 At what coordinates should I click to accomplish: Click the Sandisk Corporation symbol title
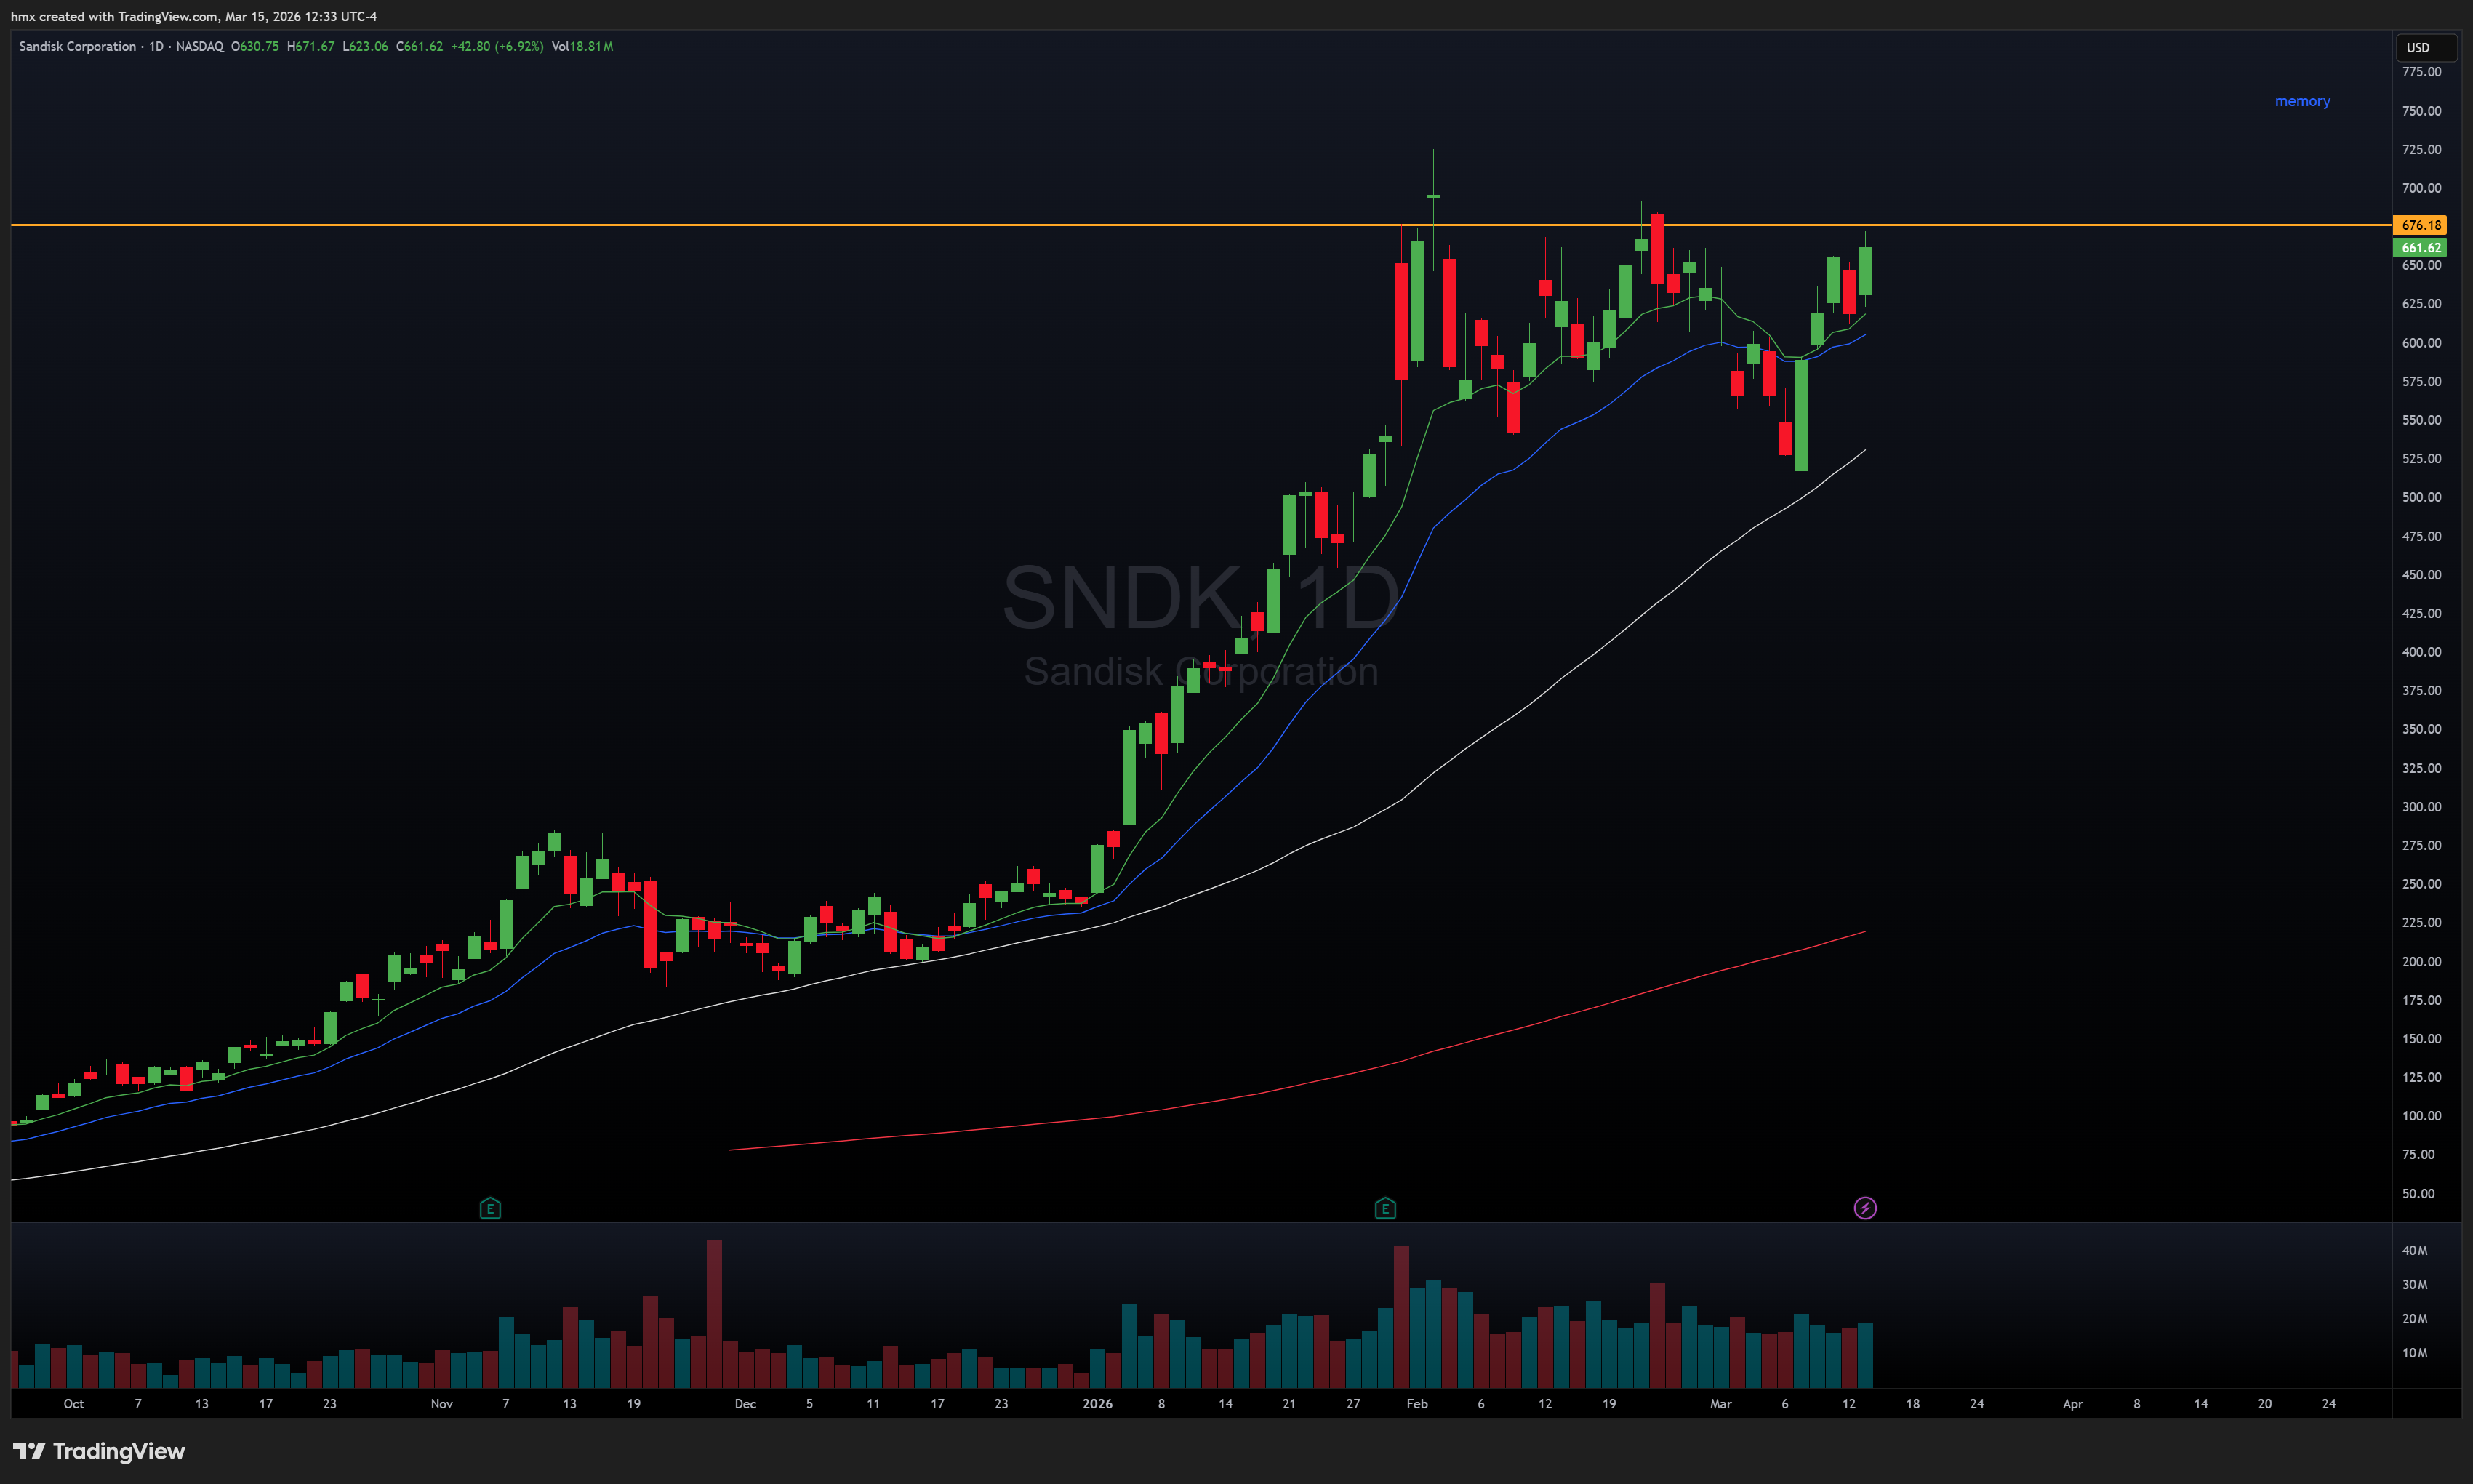pyautogui.click(x=78, y=46)
